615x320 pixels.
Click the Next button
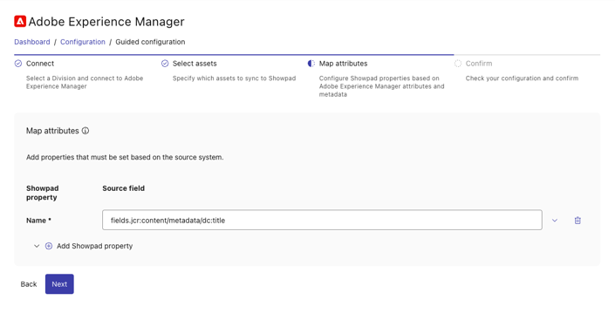pyautogui.click(x=59, y=284)
